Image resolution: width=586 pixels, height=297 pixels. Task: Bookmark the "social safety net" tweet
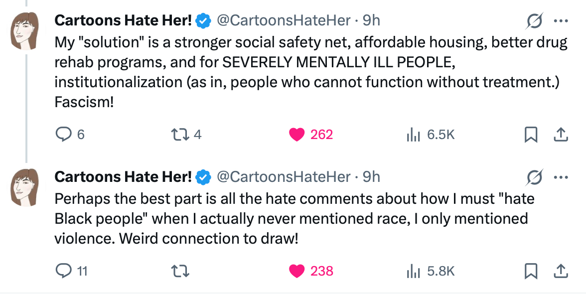pos(531,134)
